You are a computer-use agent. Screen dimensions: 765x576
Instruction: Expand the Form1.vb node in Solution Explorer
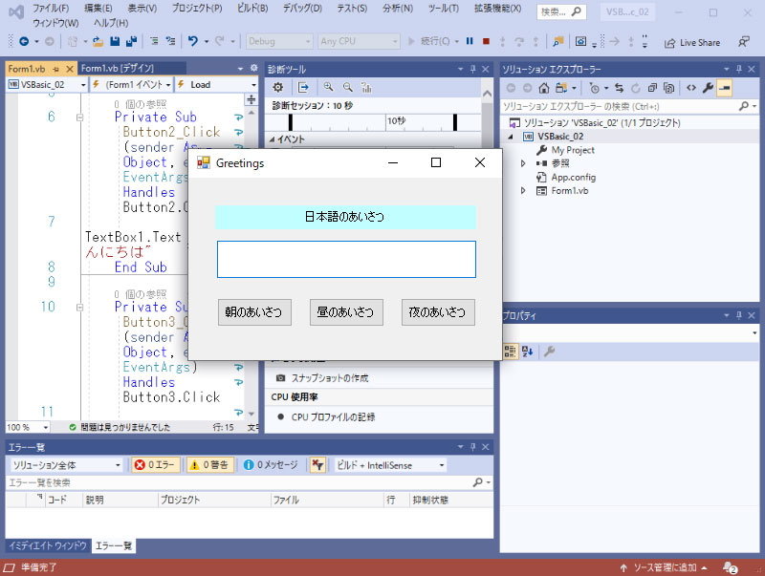(x=522, y=189)
